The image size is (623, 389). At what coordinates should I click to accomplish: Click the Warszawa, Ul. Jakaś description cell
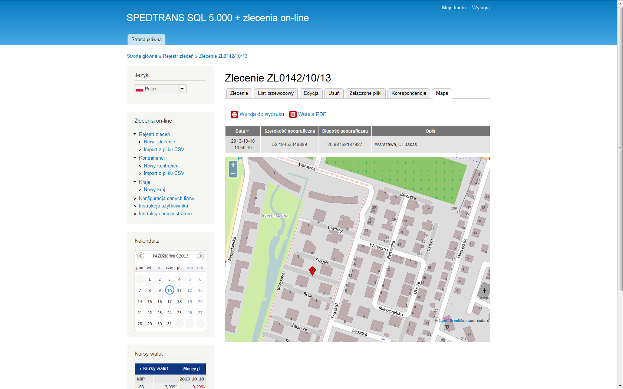[431, 144]
